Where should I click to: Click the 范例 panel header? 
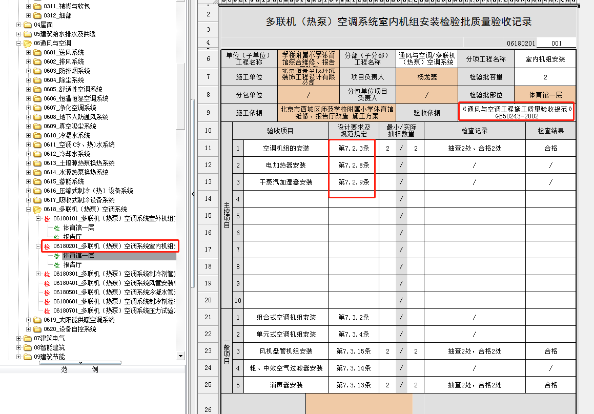coord(79,370)
